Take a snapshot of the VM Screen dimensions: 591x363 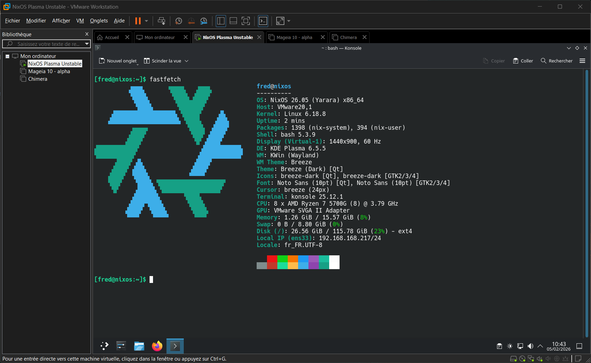pos(179,21)
